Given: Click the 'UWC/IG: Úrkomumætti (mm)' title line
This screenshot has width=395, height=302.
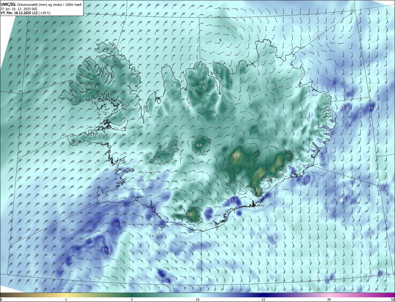Looking at the screenshot, I should point(41,5).
